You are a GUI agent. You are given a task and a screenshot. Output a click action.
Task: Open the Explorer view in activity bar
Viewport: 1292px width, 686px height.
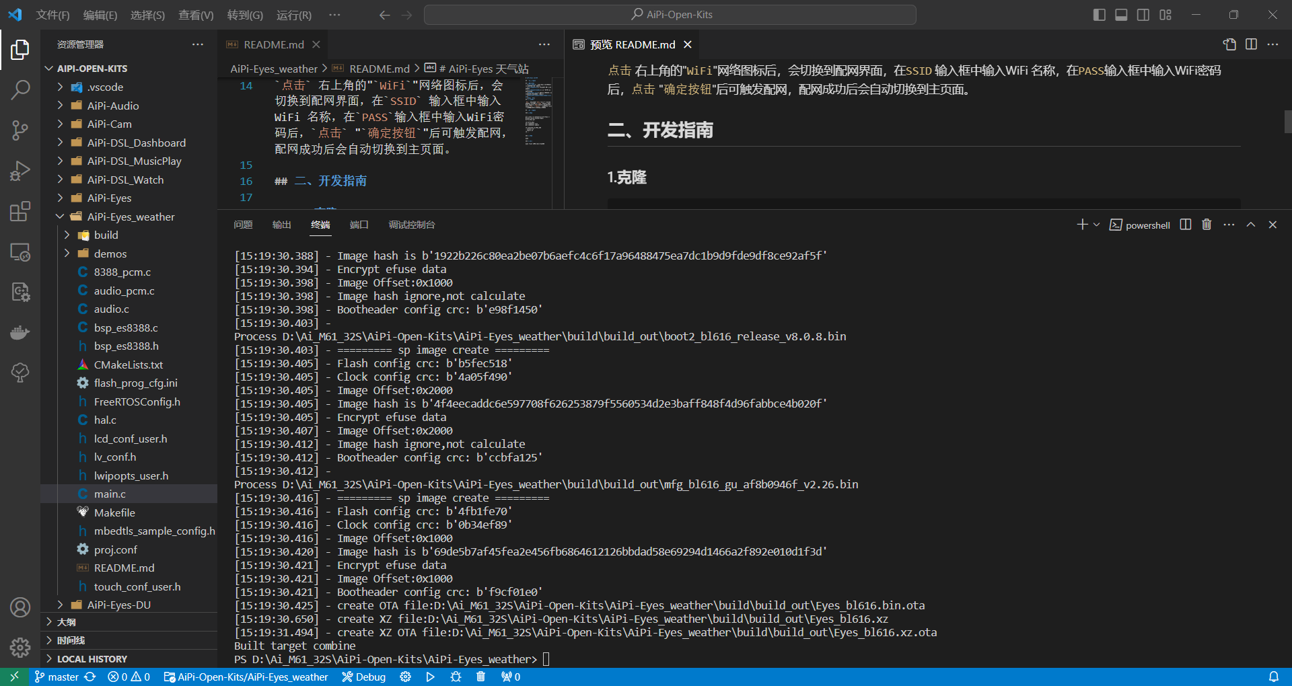coord(20,49)
